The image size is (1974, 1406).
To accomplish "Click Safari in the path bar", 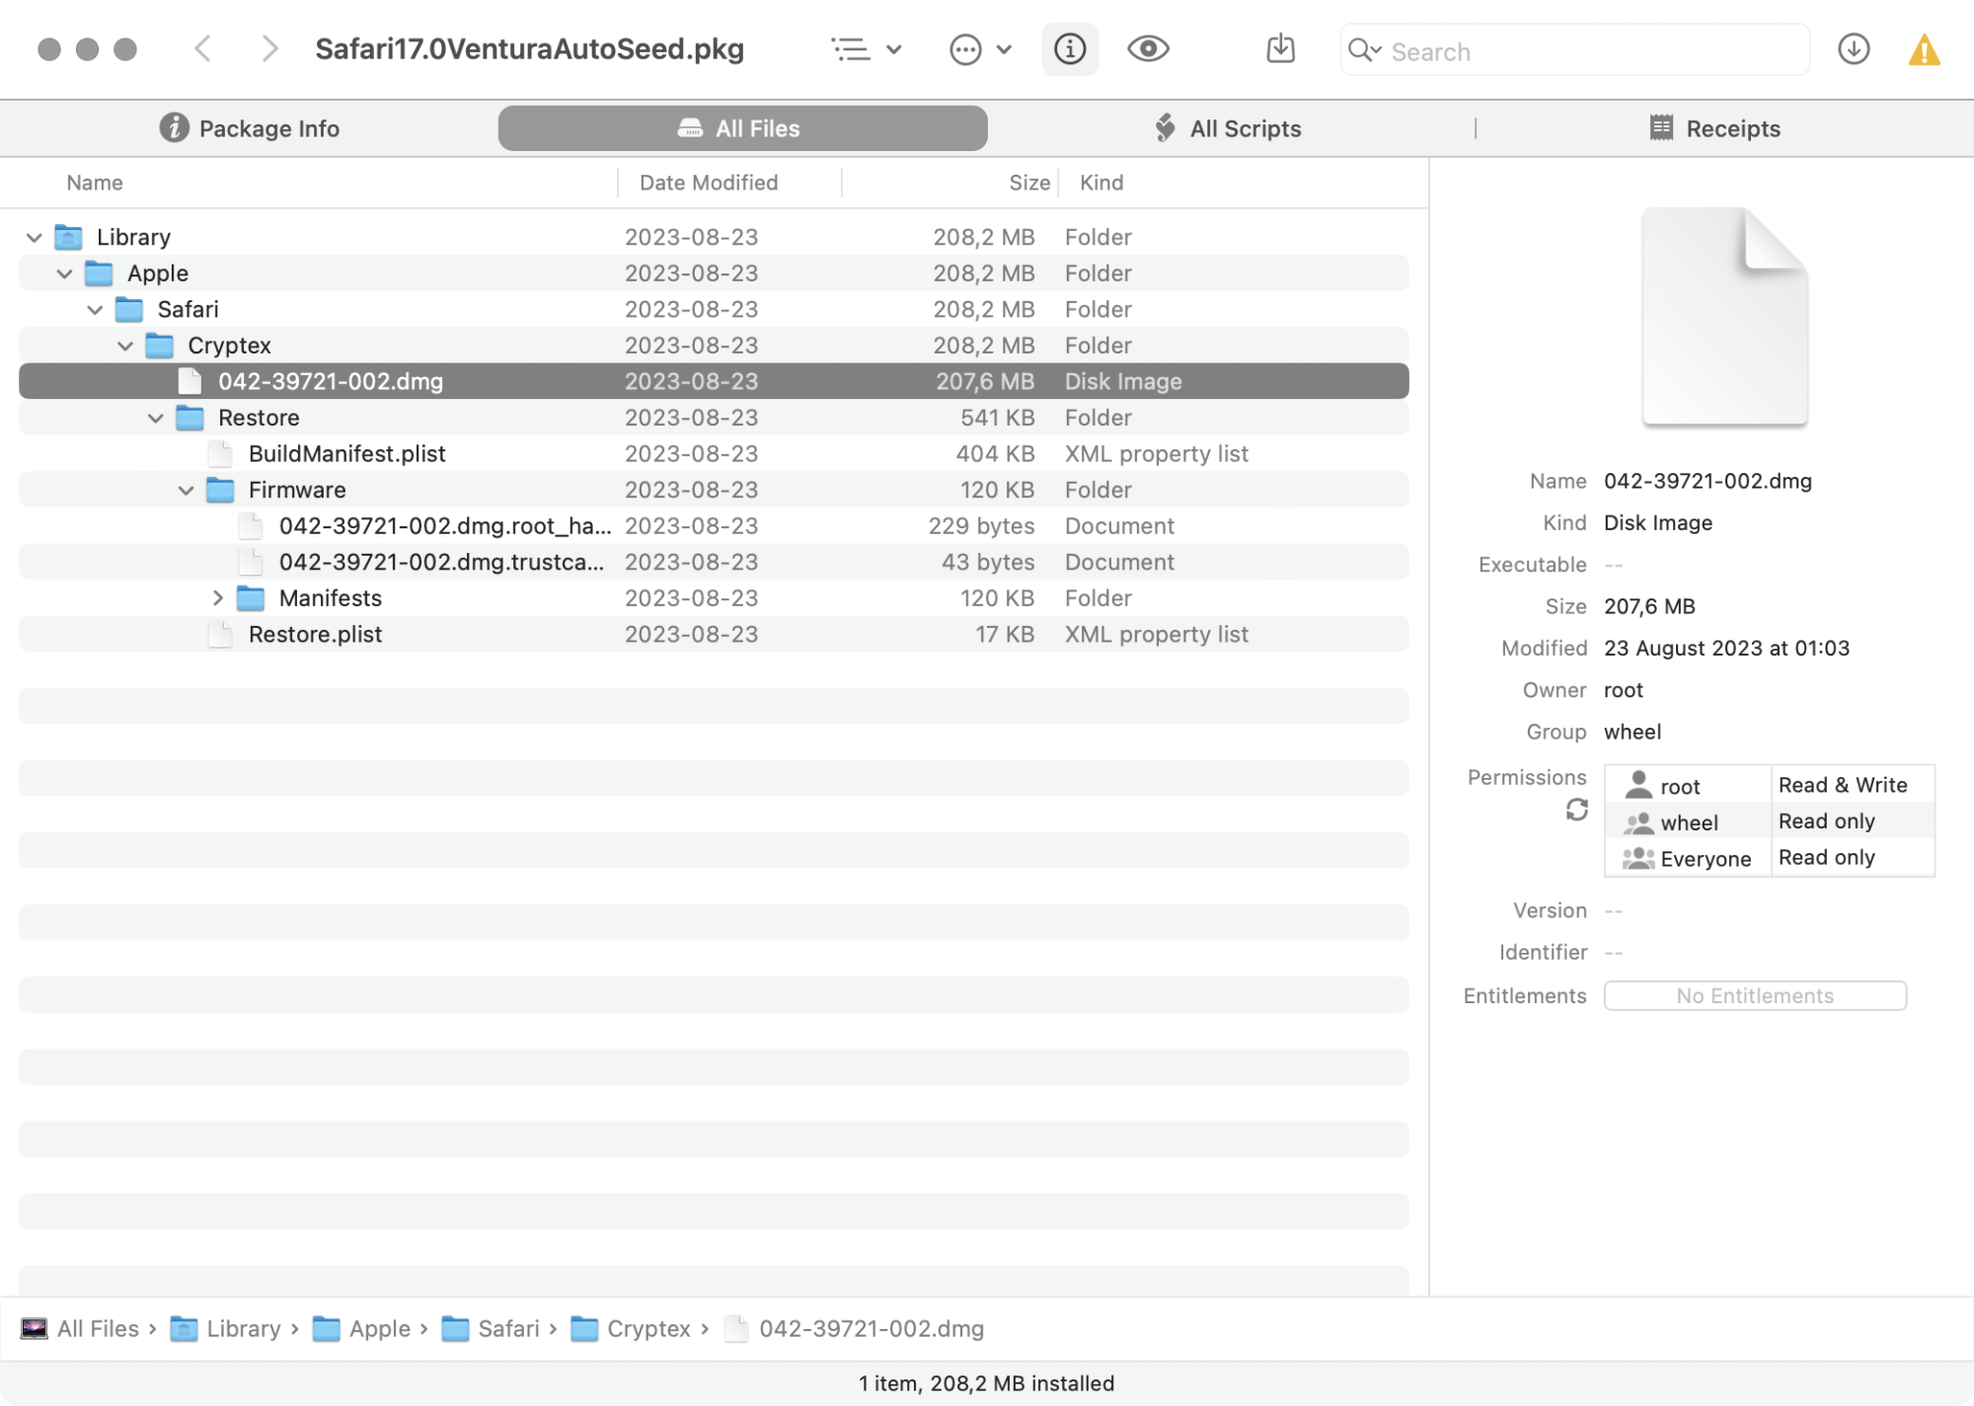I will [x=507, y=1329].
